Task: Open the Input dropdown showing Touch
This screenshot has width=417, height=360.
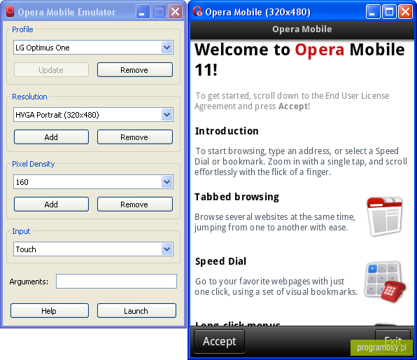Action: [x=93, y=249]
